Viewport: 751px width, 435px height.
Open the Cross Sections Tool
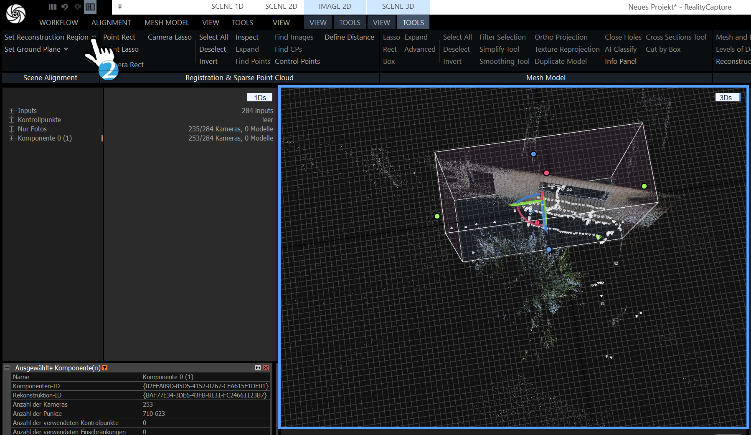tap(676, 37)
